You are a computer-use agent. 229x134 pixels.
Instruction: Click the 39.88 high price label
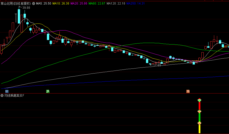(x=26, y=8)
